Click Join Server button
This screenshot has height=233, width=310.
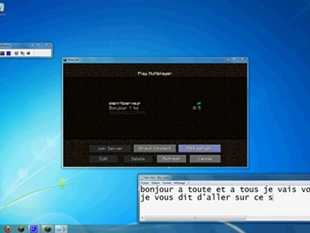click(x=110, y=149)
